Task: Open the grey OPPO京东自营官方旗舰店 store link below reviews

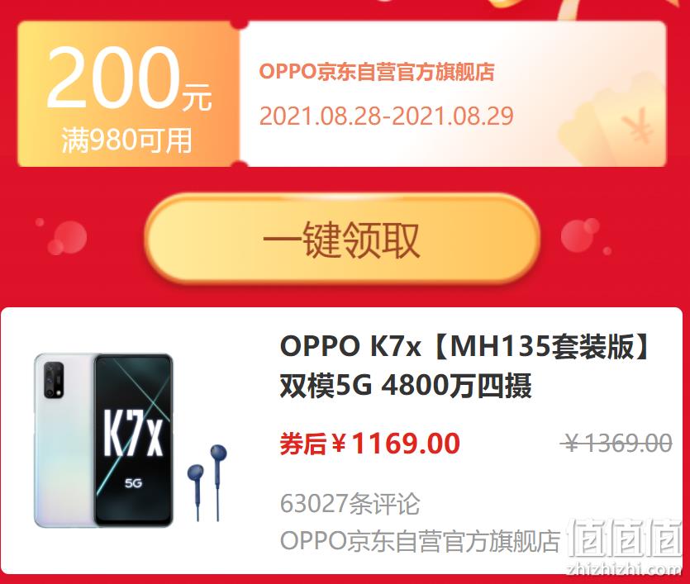Action: (421, 541)
